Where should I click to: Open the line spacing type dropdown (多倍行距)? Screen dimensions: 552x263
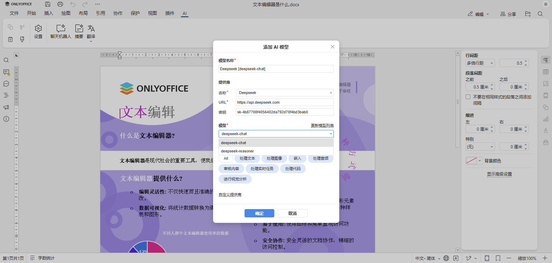click(480, 63)
